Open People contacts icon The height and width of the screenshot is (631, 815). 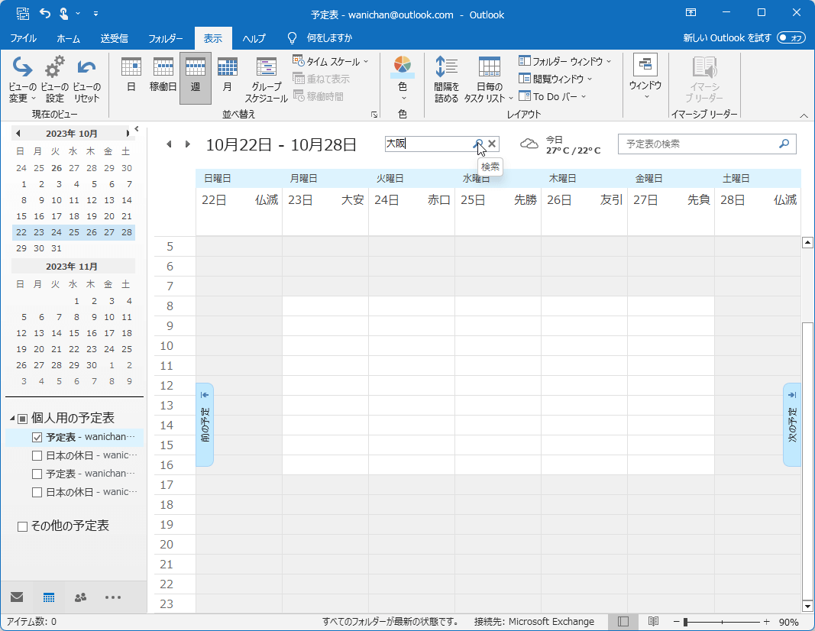pos(80,597)
